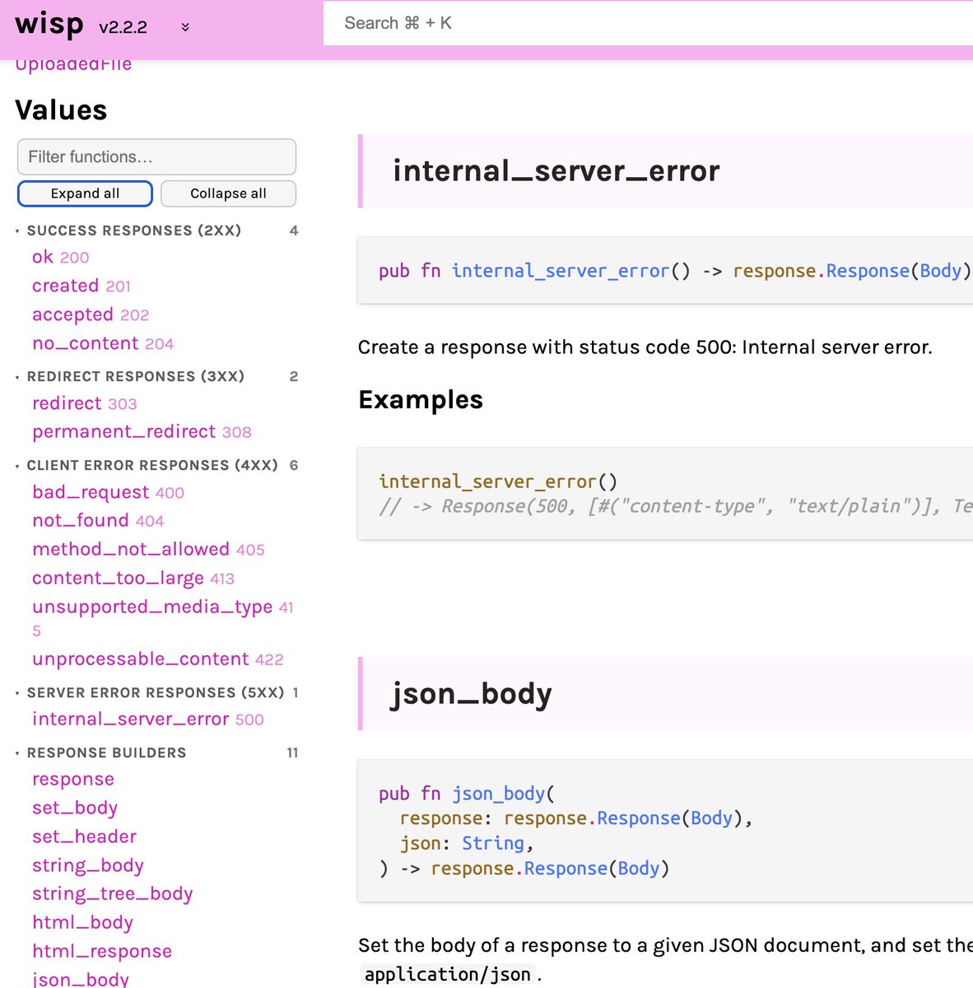
Task: Click the Expand all button
Action: (85, 193)
